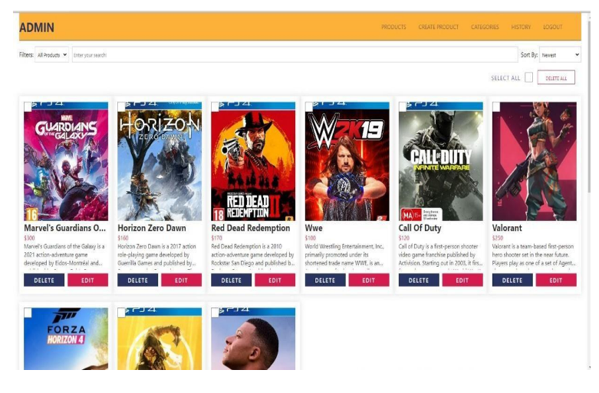599x393 pixels.
Task: Open the Mortal Kombat cover thumbnail
Action: click(160, 339)
